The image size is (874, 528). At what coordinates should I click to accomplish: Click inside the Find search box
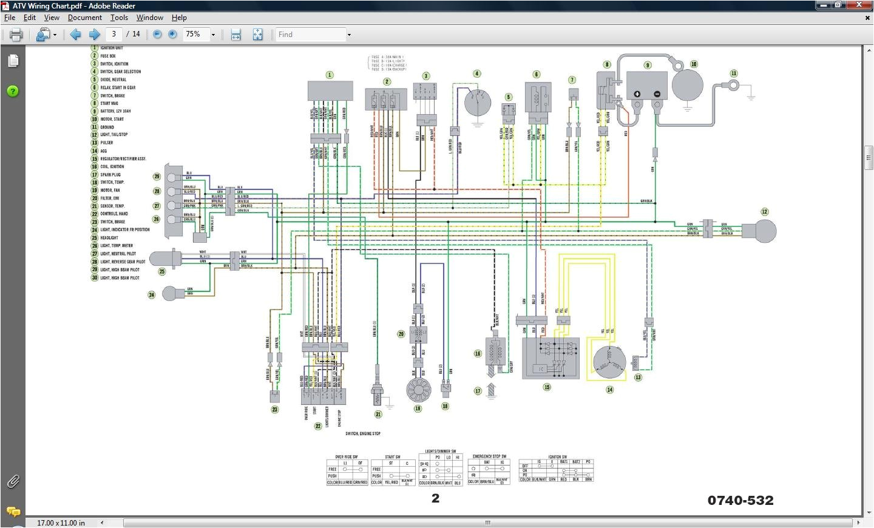[x=310, y=35]
